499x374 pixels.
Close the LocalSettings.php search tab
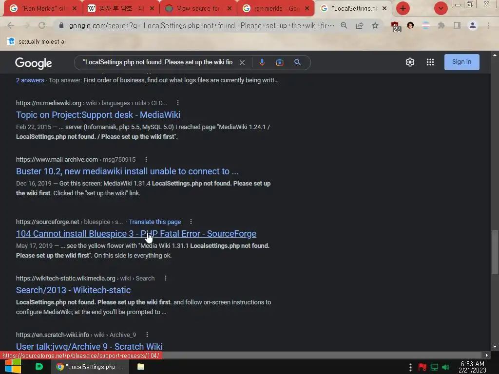[384, 8]
